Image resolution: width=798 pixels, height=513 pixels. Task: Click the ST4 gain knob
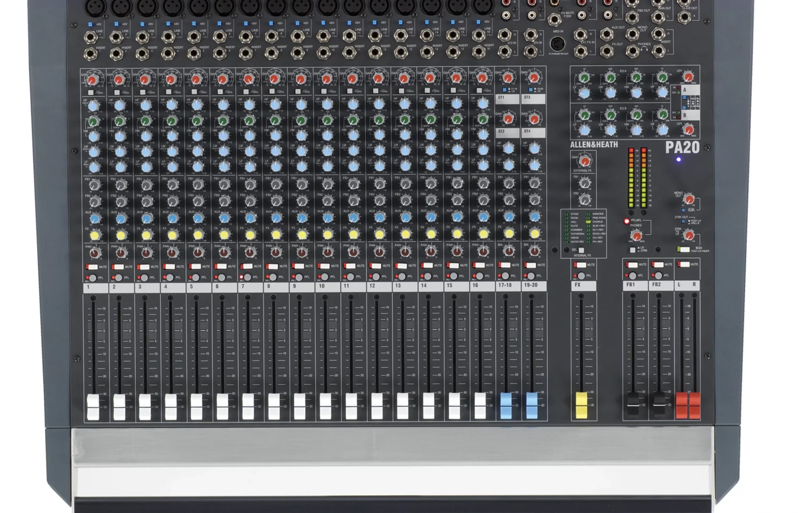(534, 119)
